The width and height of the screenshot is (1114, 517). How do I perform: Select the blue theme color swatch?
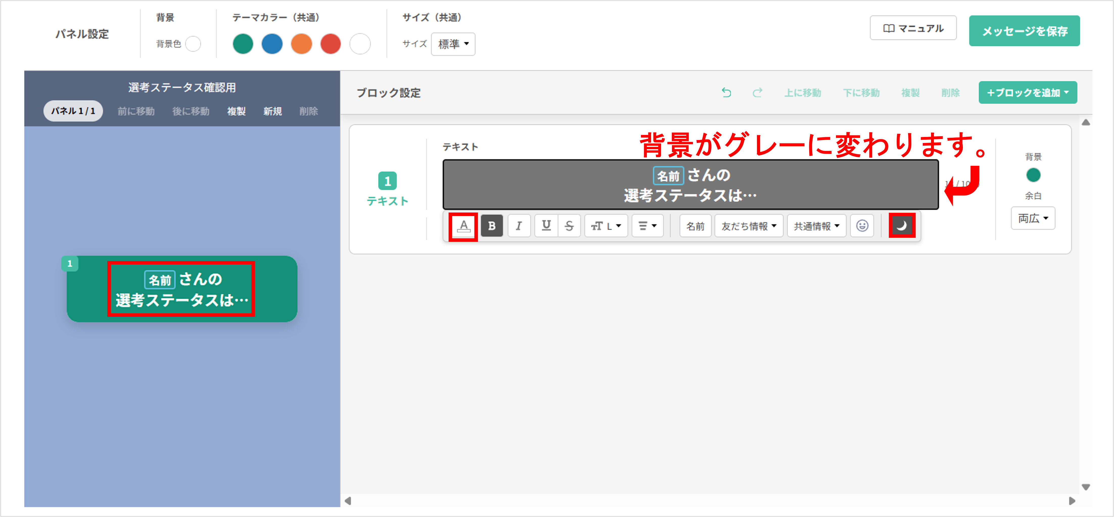click(272, 44)
